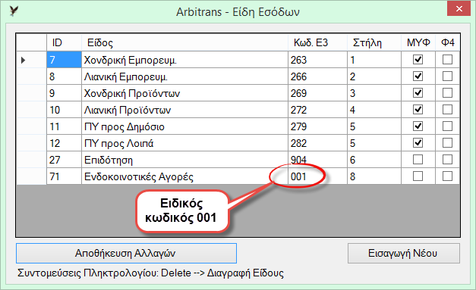Viewport: 476px width, 290px height.
Task: Select Στήλη cell of ΠΥ προς Δημόσιο row
Action: 374,126
